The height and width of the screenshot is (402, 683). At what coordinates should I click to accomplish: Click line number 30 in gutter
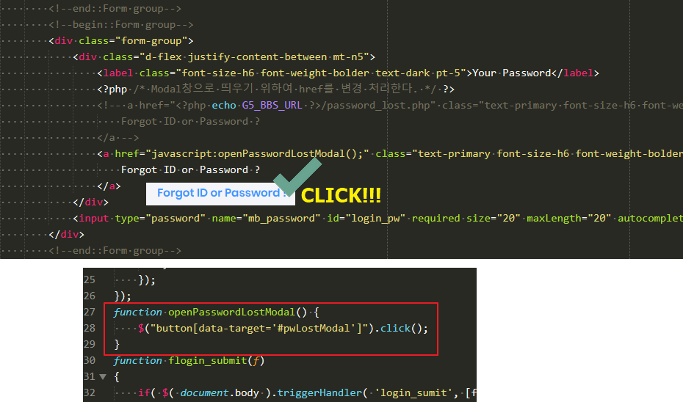click(90, 361)
